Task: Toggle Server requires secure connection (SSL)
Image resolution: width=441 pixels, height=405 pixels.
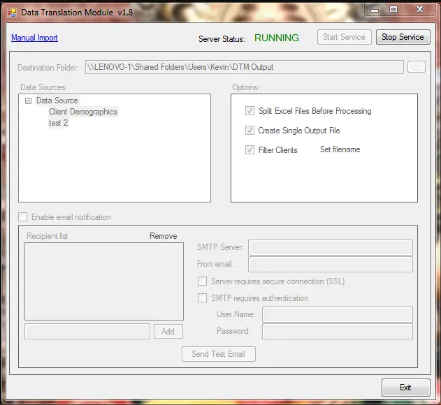Action: tap(202, 281)
